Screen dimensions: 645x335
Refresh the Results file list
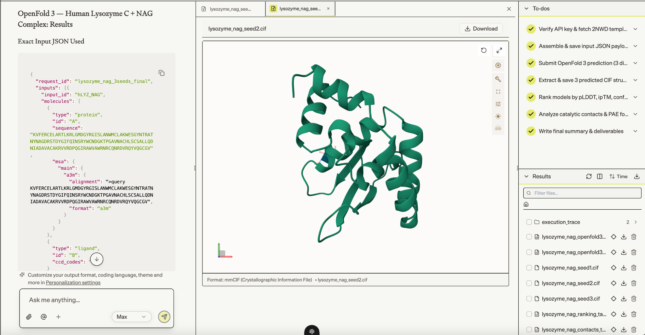589,176
